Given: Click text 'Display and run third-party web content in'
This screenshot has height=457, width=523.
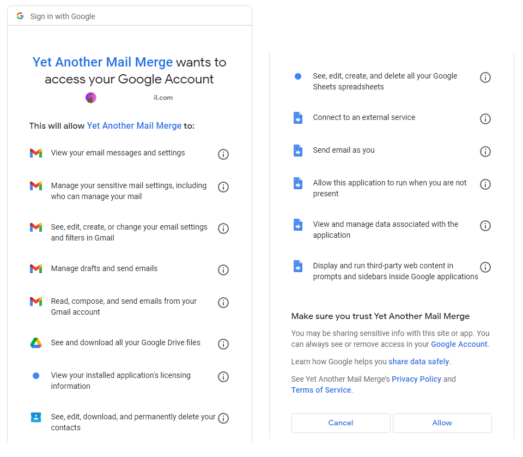Looking at the screenshot, I should [x=383, y=266].
